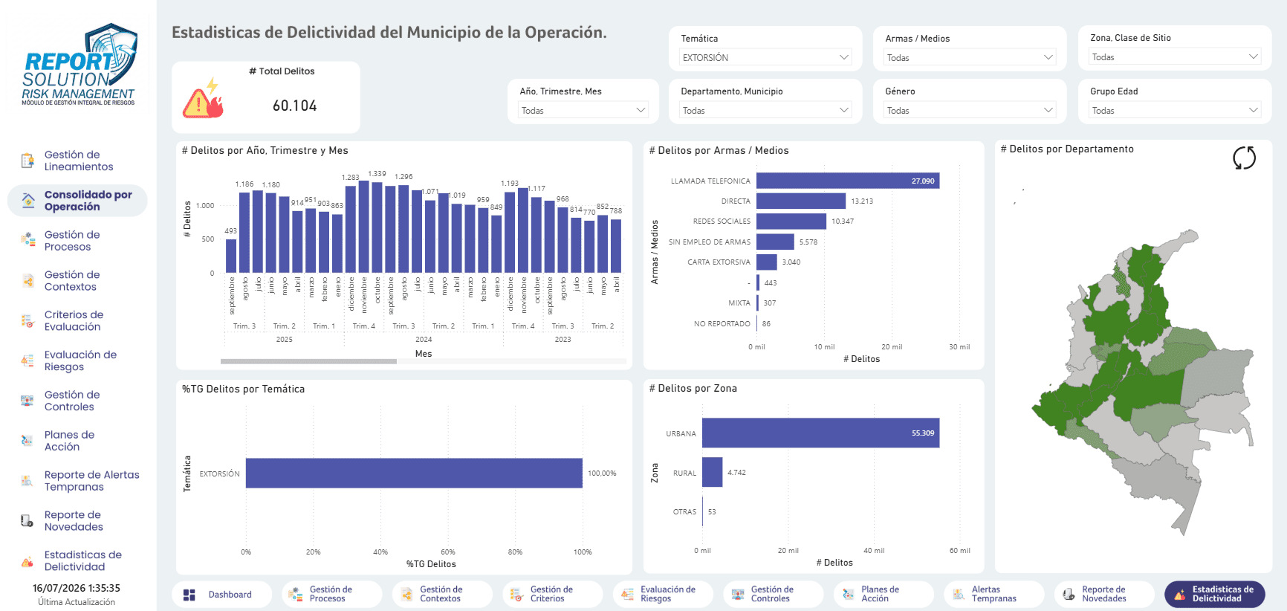Open the Temática dropdown showing EXTORSIÓN
1287x611 pixels.
tap(765, 57)
